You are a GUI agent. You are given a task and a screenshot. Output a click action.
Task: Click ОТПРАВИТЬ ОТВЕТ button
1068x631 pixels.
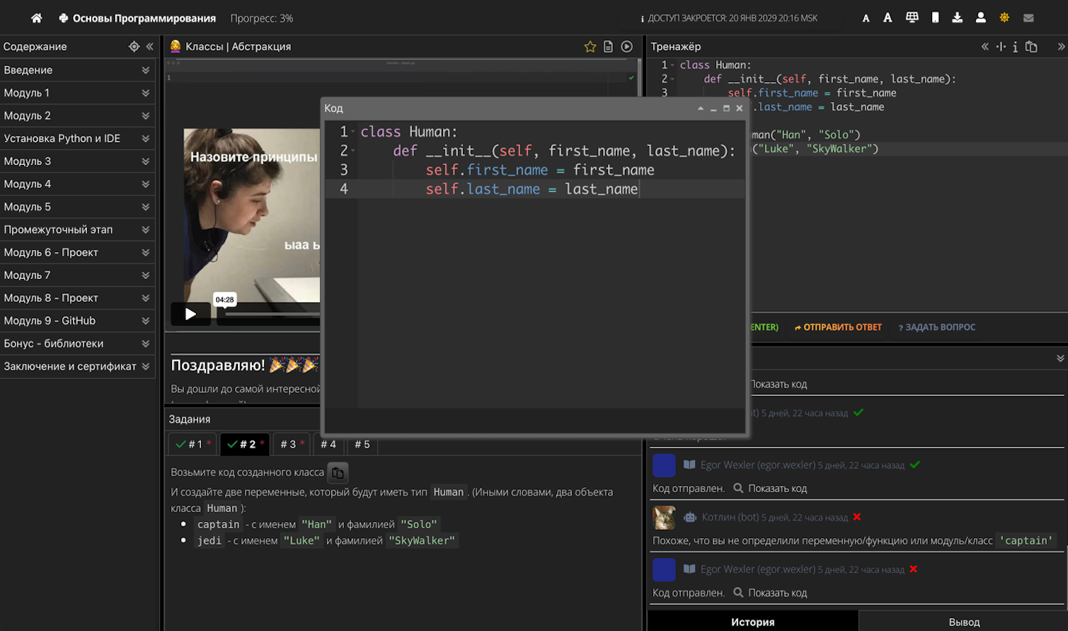(x=838, y=327)
